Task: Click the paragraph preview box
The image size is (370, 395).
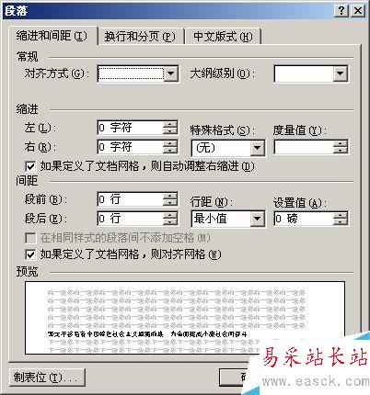Action: coord(185,318)
